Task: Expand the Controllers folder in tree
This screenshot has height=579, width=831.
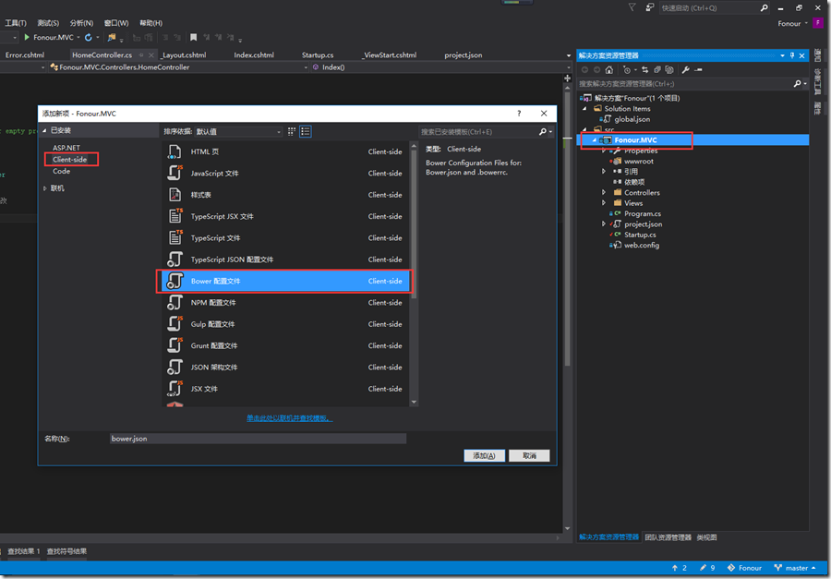Action: [x=604, y=192]
